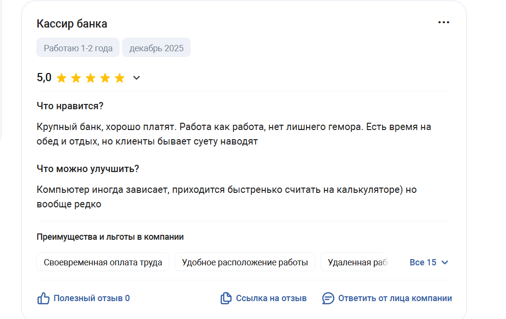
Task: Expand all 15 benefits list
Action: [x=423, y=262]
